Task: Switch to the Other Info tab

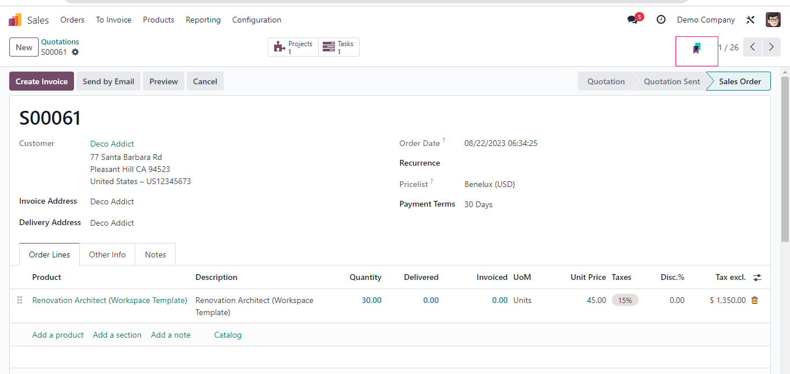Action: [107, 255]
